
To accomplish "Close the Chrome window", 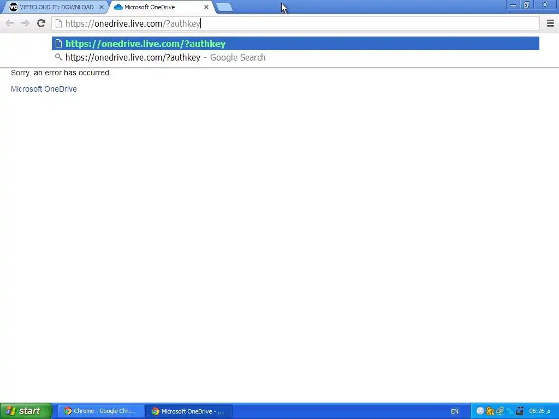I will pos(545,5).
